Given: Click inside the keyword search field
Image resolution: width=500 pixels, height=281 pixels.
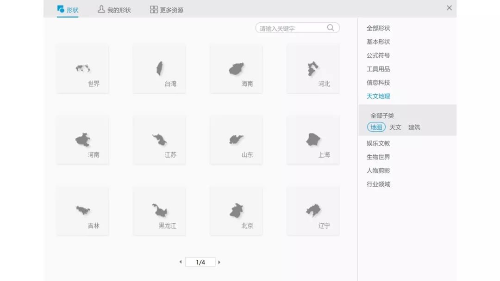Looking at the screenshot, I should (x=287, y=28).
